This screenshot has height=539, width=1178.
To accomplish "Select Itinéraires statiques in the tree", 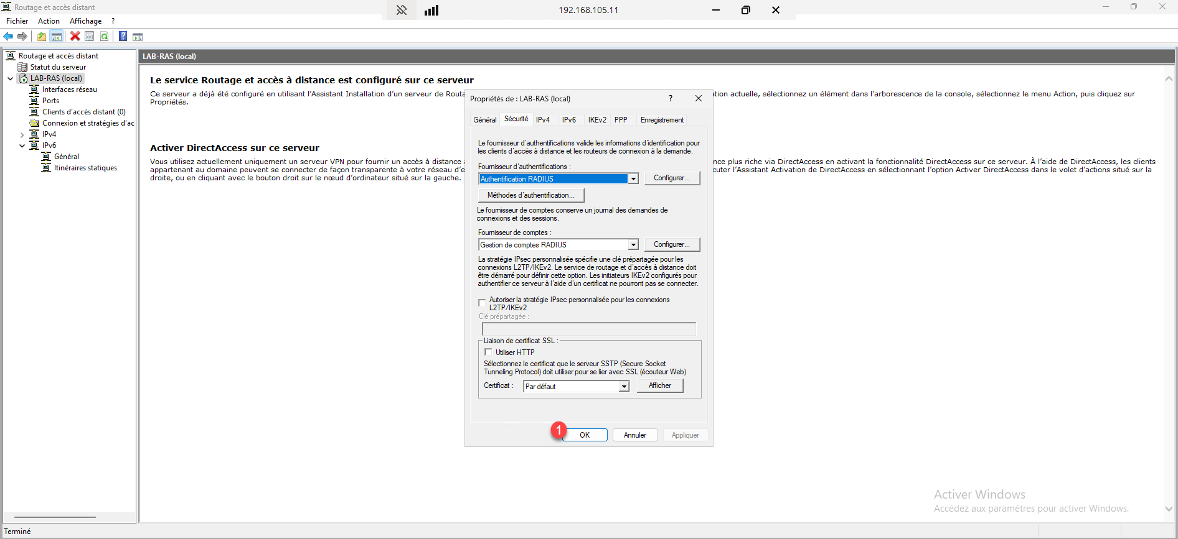I will coord(85,168).
